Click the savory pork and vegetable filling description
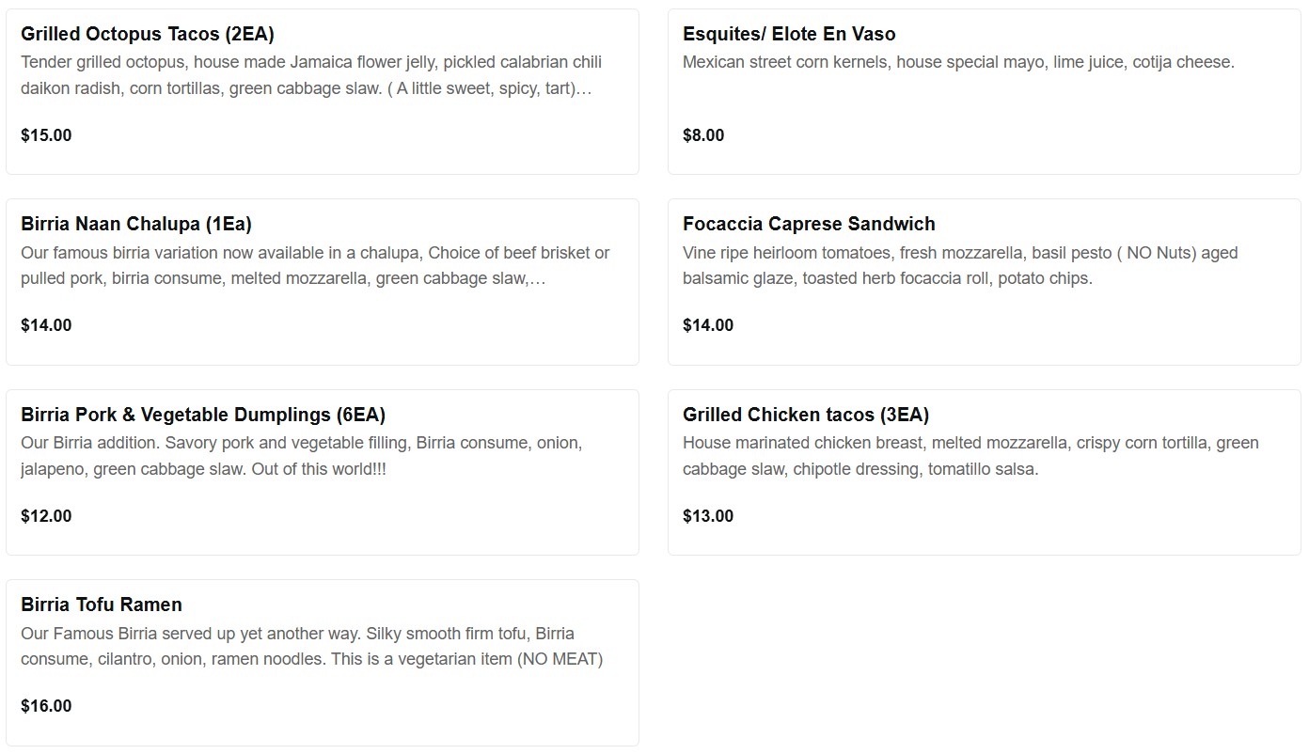 [x=302, y=456]
